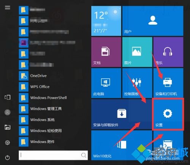The width and height of the screenshot is (190, 165).
Task: Open the 文档 documents tile
Action: click(106, 52)
